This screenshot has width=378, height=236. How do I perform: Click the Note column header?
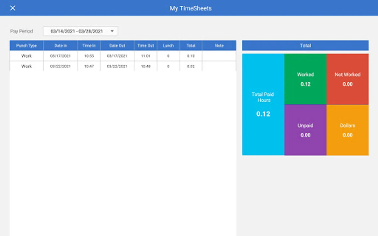pyautogui.click(x=219, y=45)
